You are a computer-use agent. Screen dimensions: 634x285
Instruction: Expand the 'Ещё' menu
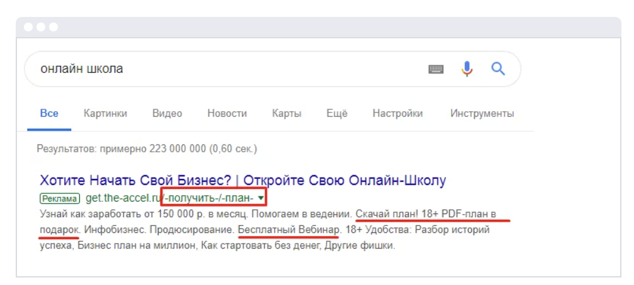tap(337, 114)
